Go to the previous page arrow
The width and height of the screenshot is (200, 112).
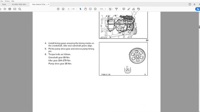click(x=58, y=9)
